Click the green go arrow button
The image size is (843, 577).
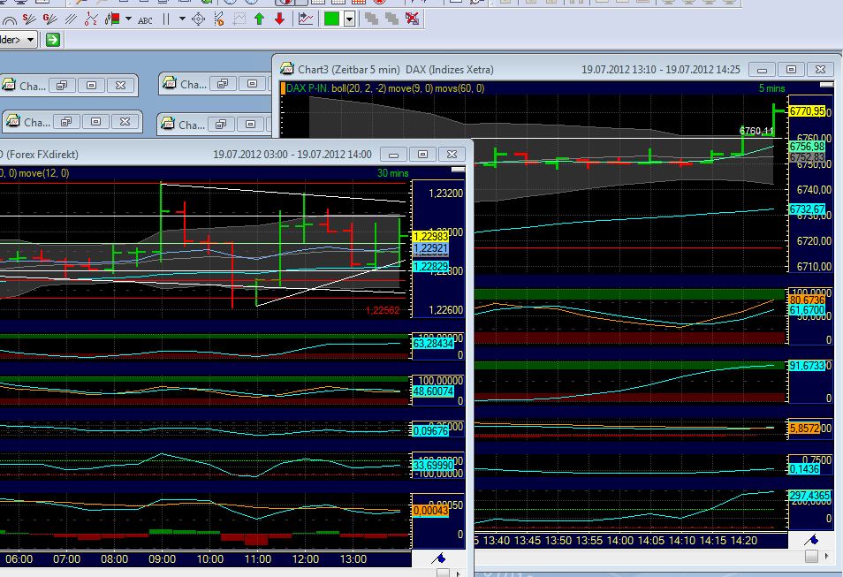(x=53, y=40)
